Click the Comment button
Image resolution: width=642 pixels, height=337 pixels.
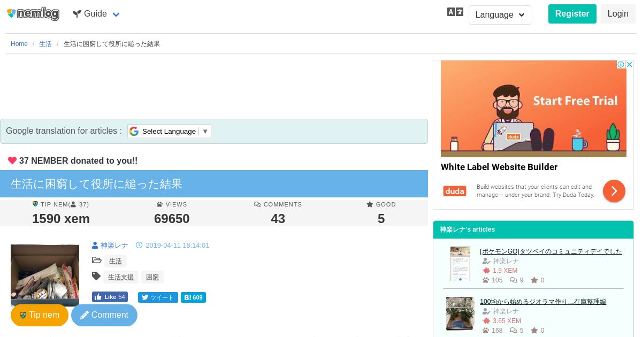104,315
